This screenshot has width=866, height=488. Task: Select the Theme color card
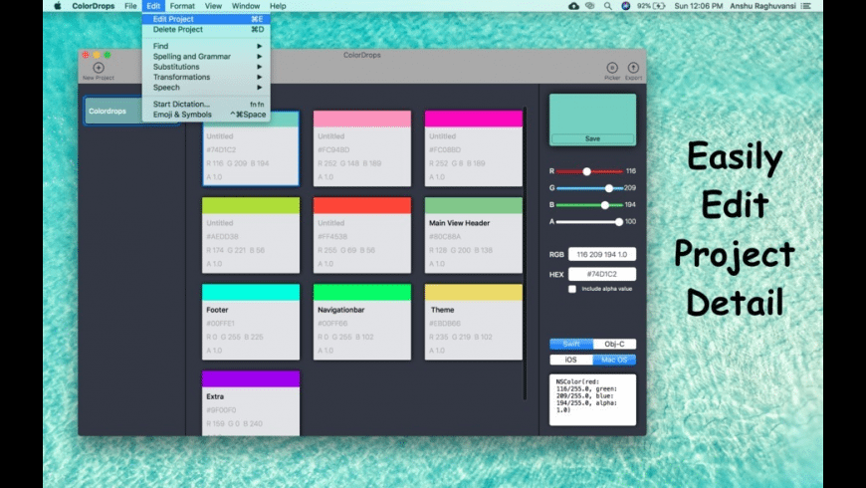click(x=474, y=323)
